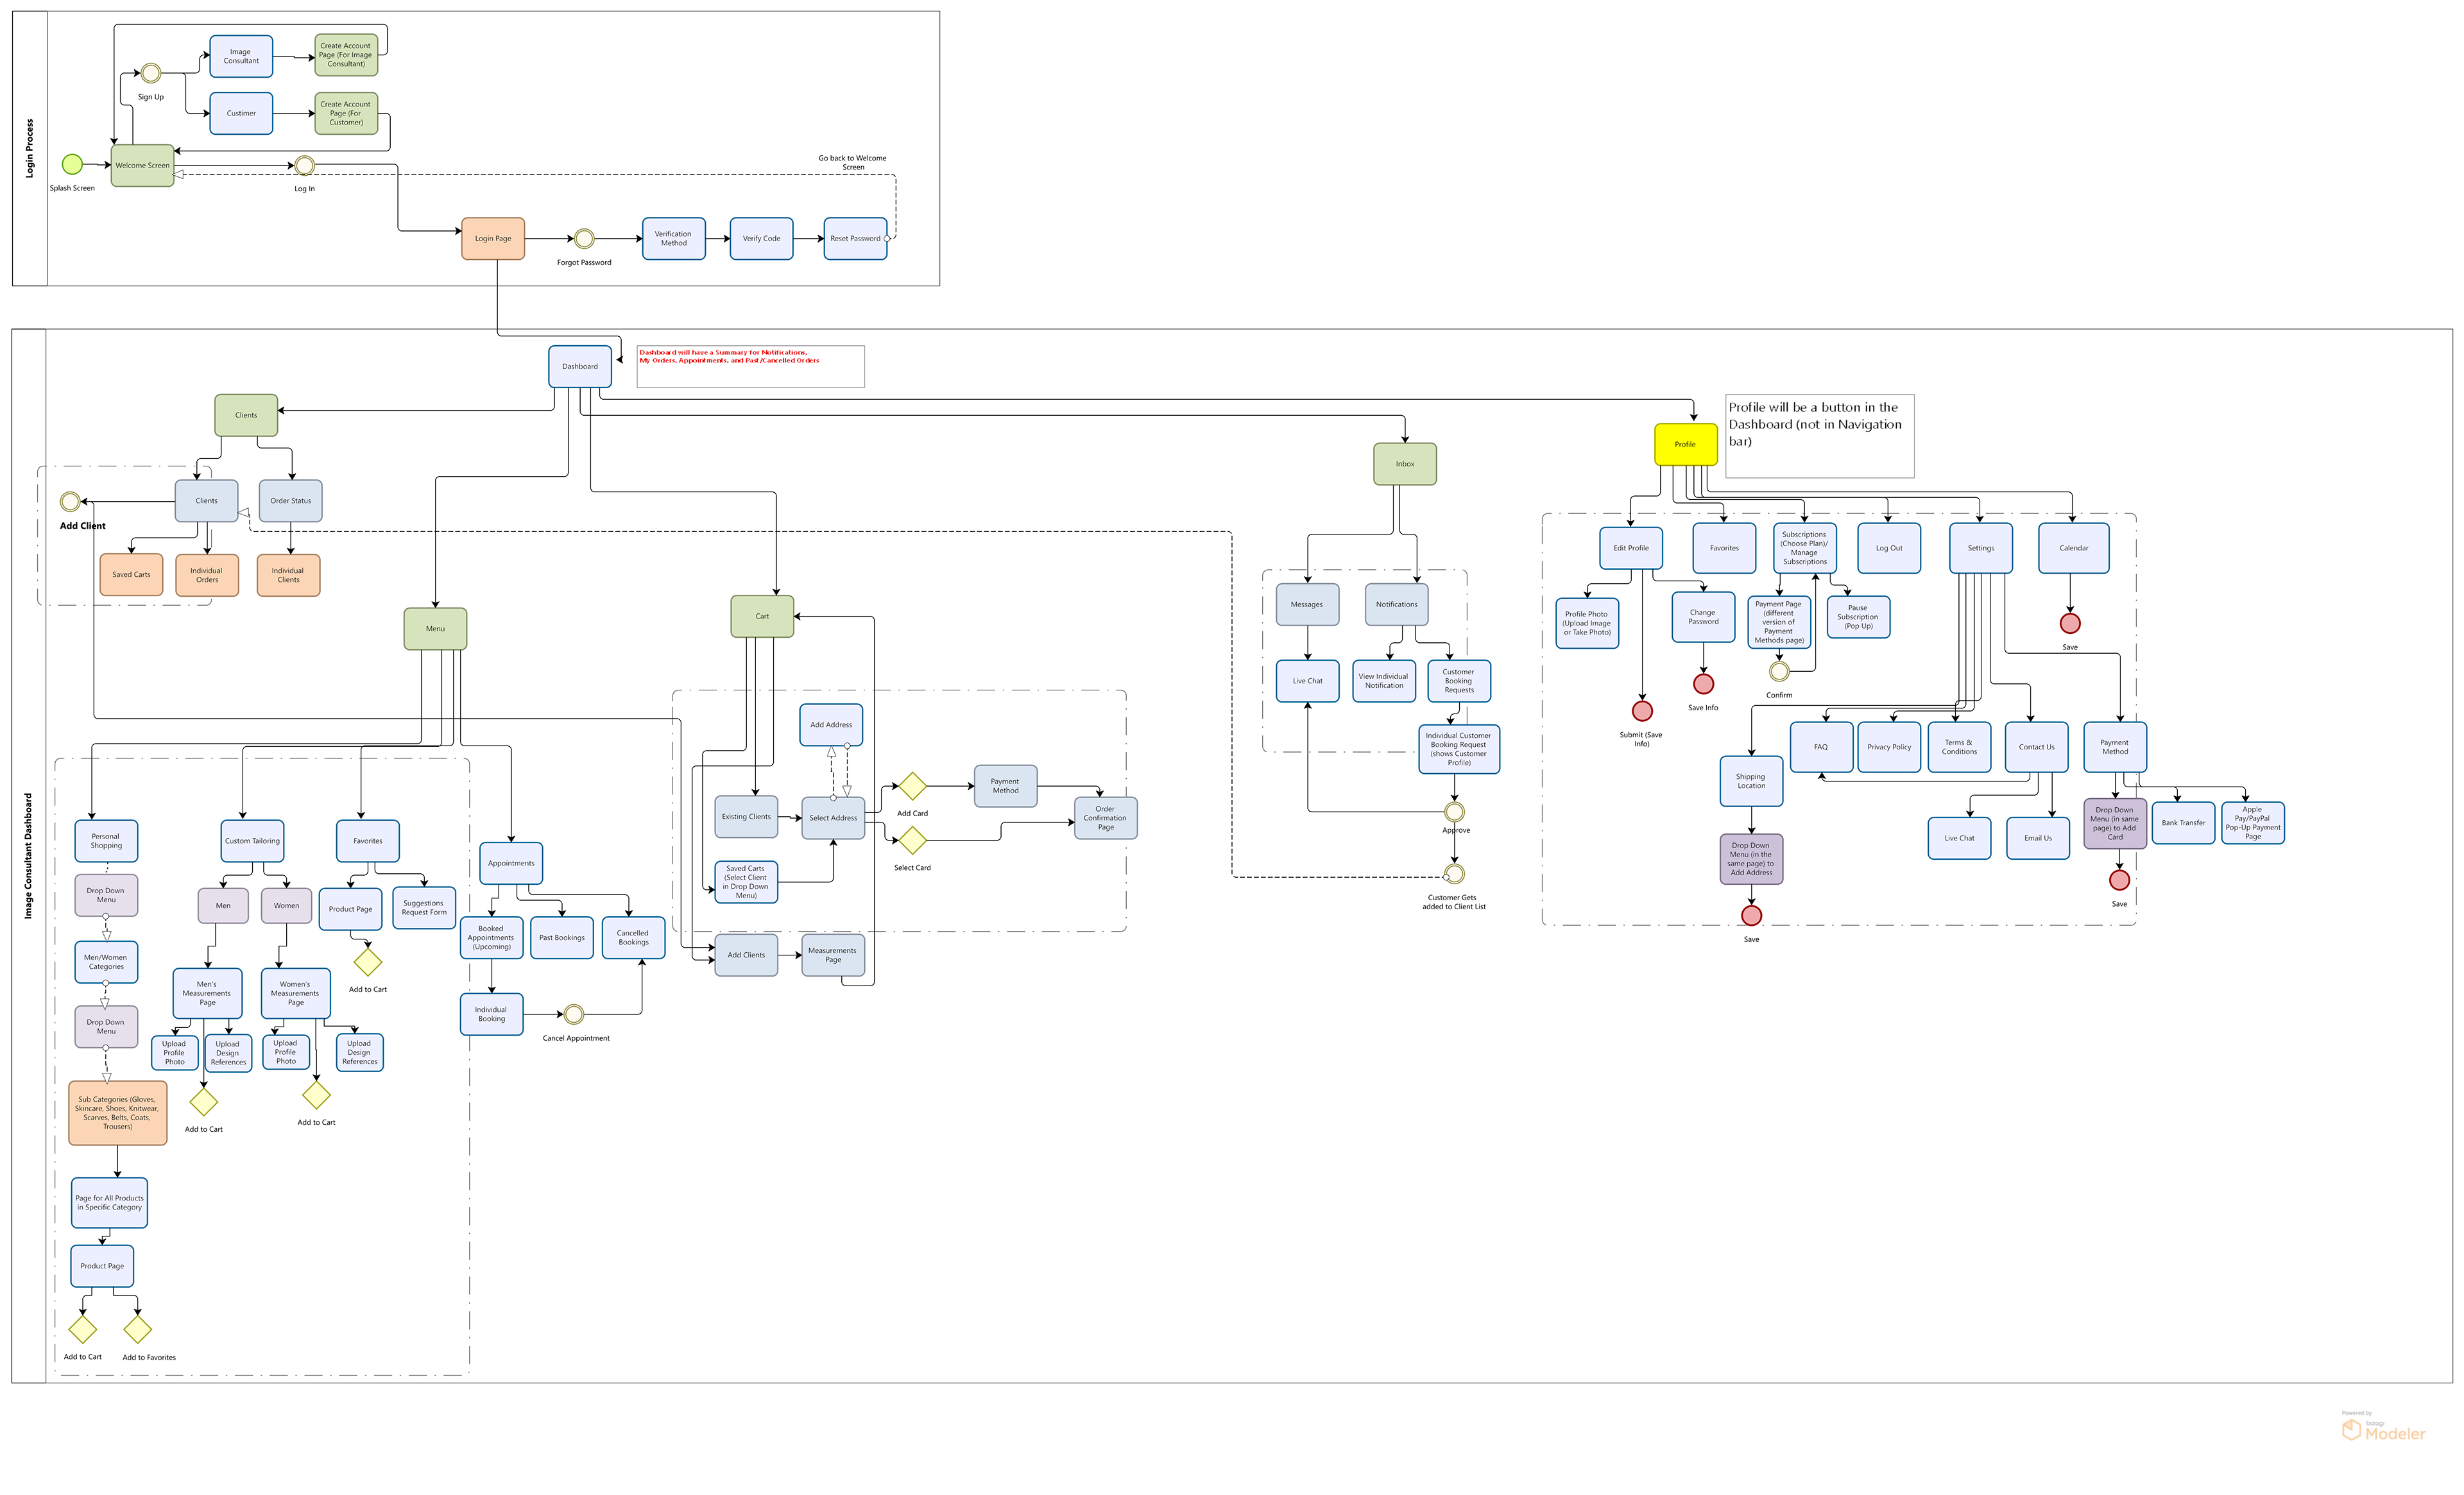Click the Log Out box

point(1889,548)
